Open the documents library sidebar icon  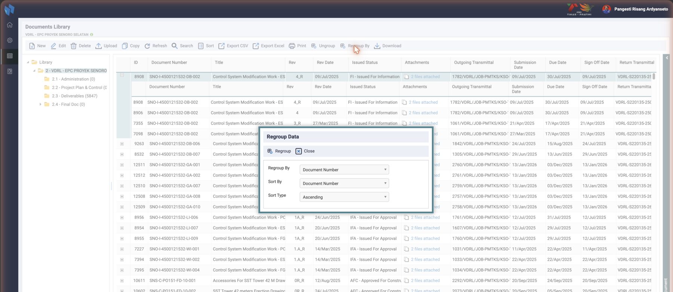coord(10,56)
